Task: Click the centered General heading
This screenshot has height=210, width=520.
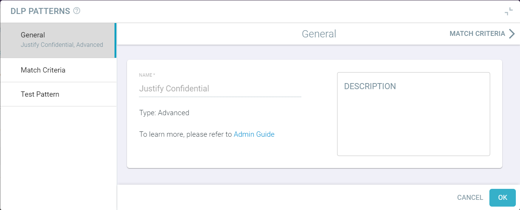Action: click(319, 34)
